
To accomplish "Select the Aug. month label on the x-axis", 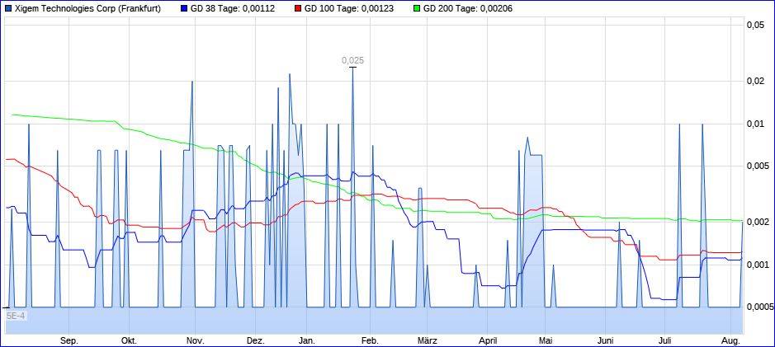I will click(731, 340).
